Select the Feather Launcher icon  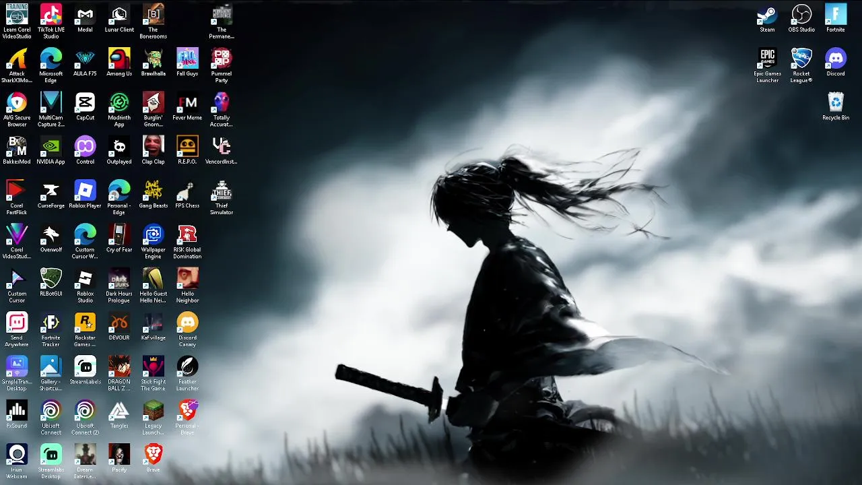(187, 374)
